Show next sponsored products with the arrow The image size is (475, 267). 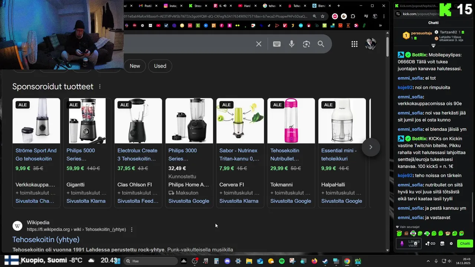click(370, 147)
